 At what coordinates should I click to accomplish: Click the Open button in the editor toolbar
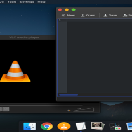pyautogui.click(x=88, y=15)
